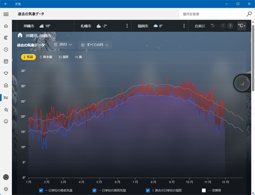The image size is (255, 195).
Task: Open the すべての月 month dropdown
Action: [95, 45]
